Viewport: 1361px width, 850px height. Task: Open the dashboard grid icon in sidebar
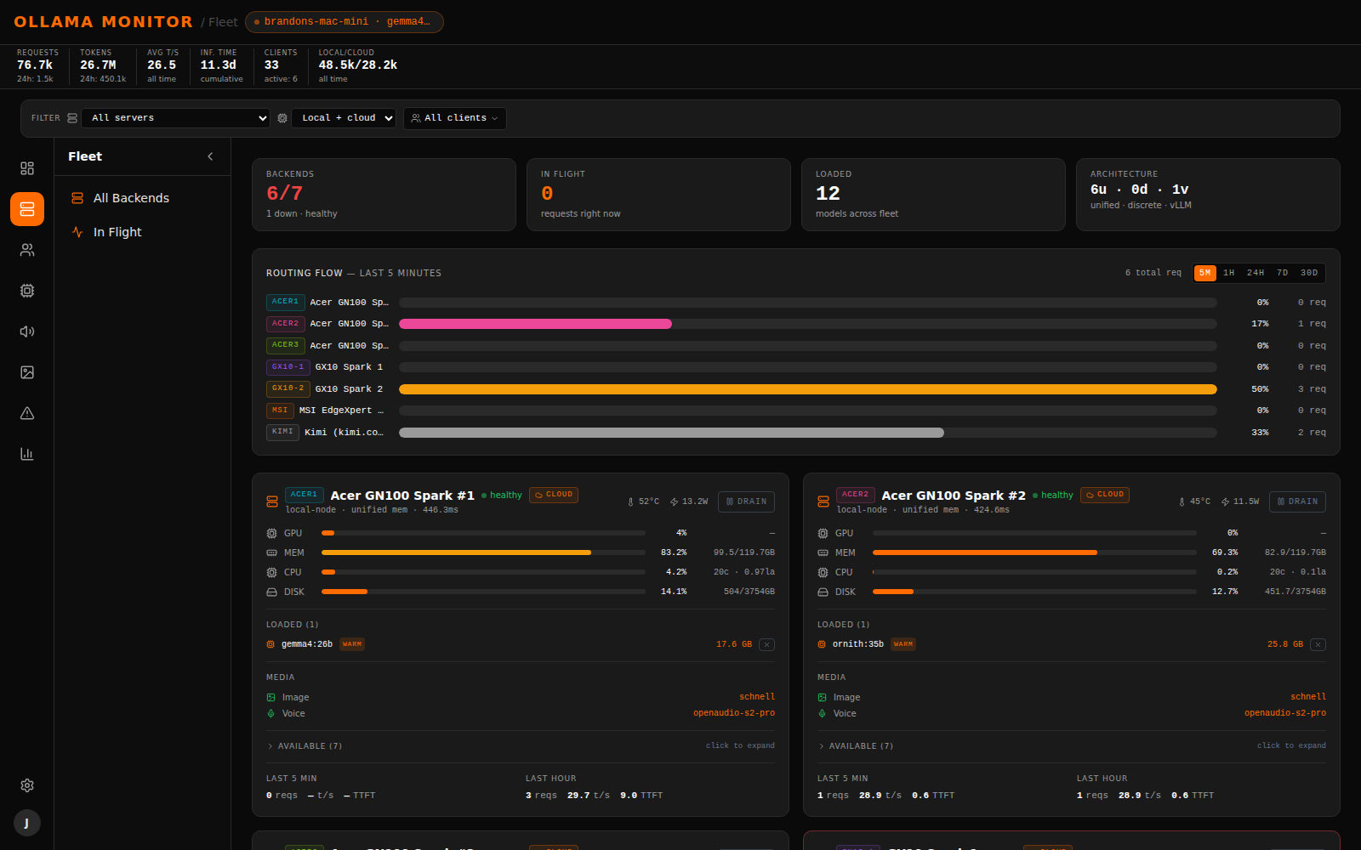click(x=27, y=168)
